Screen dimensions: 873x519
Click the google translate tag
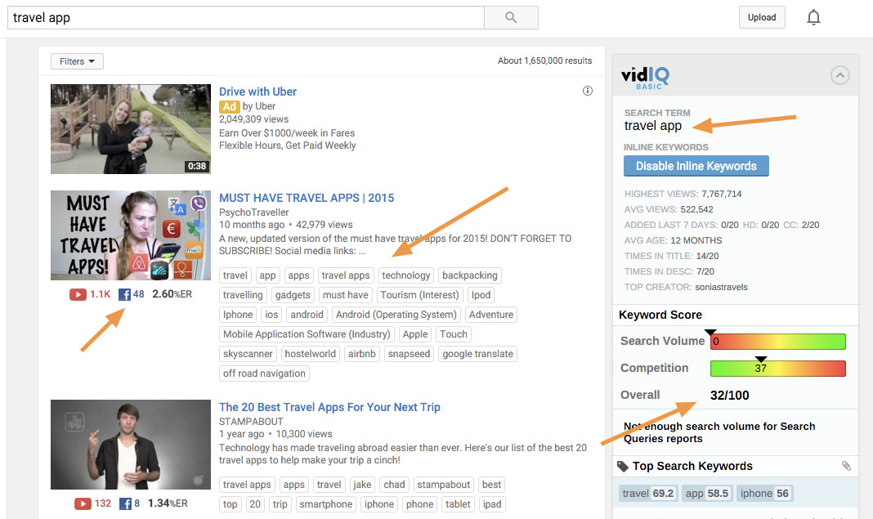(x=477, y=354)
